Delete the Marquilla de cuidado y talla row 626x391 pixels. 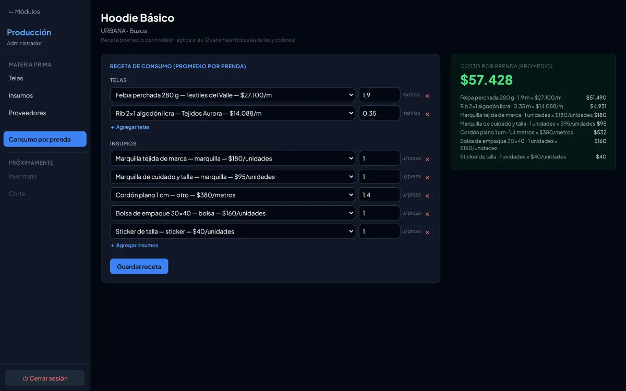pos(427,178)
